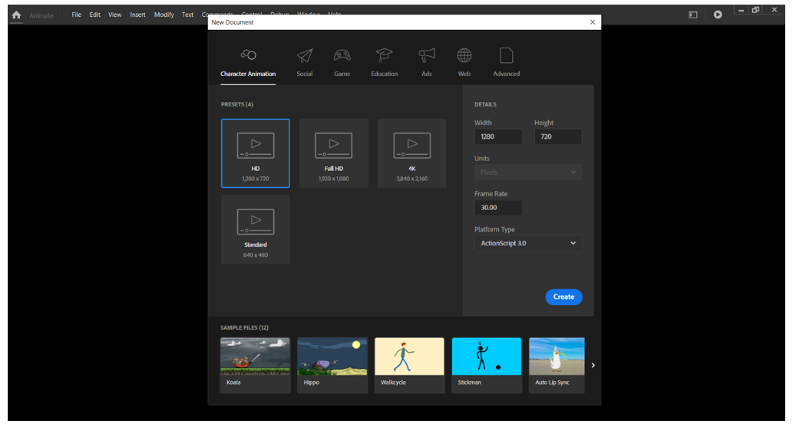This screenshot has width=796, height=427.
Task: Open the Auto Lip Sync sample
Action: pos(557,365)
